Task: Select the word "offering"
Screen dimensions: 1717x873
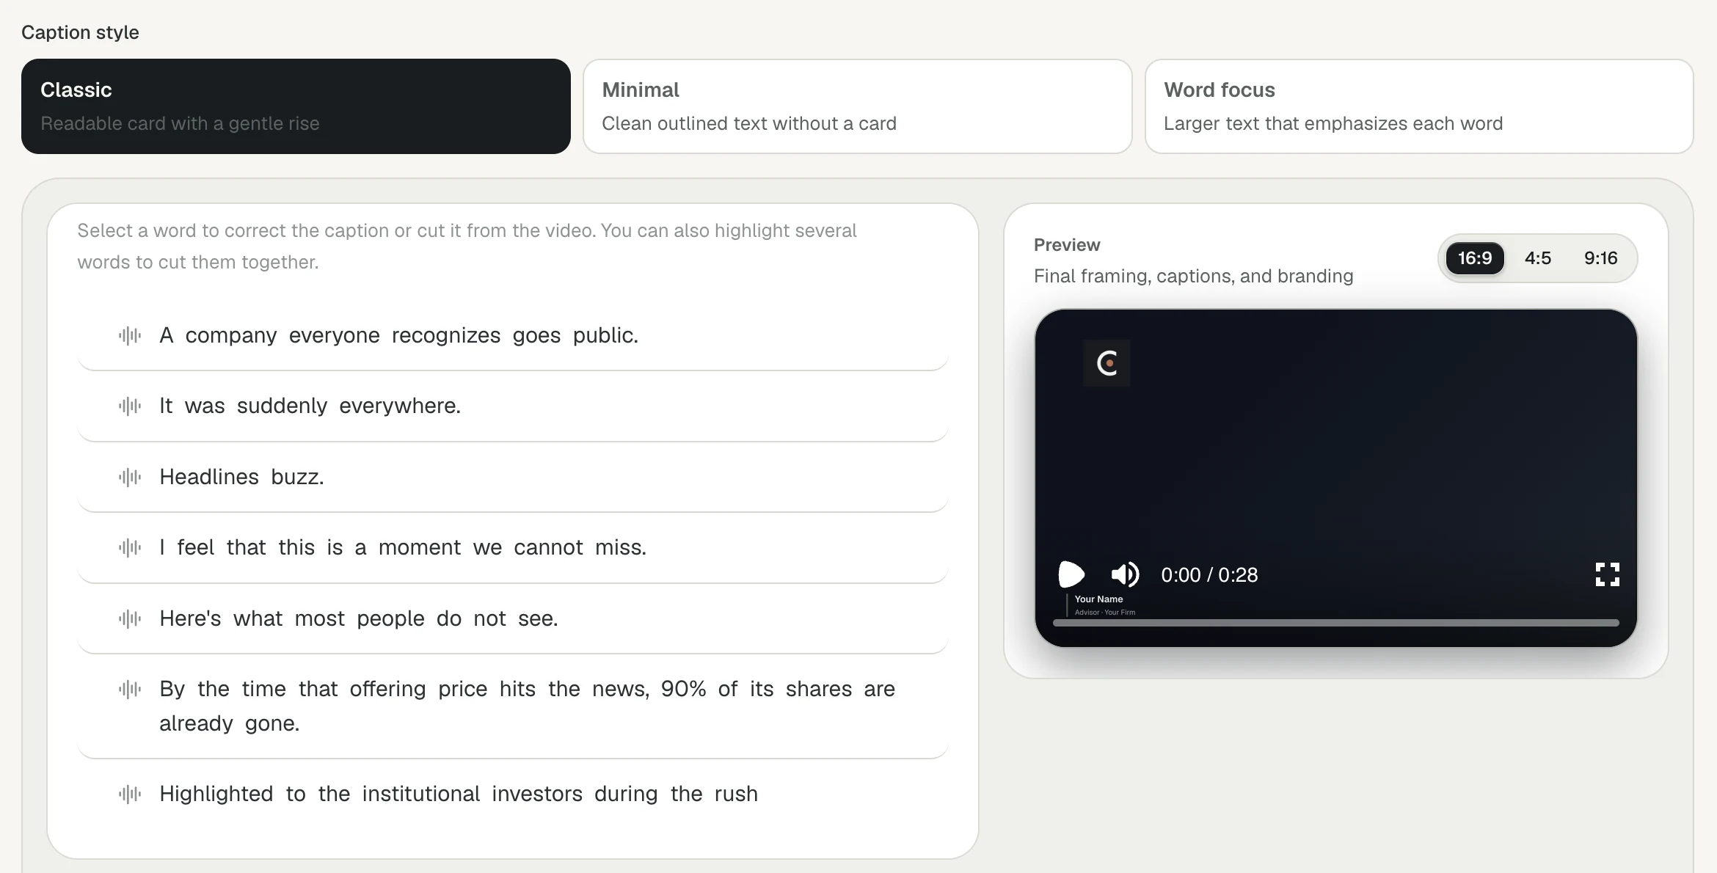Action: tap(387, 689)
